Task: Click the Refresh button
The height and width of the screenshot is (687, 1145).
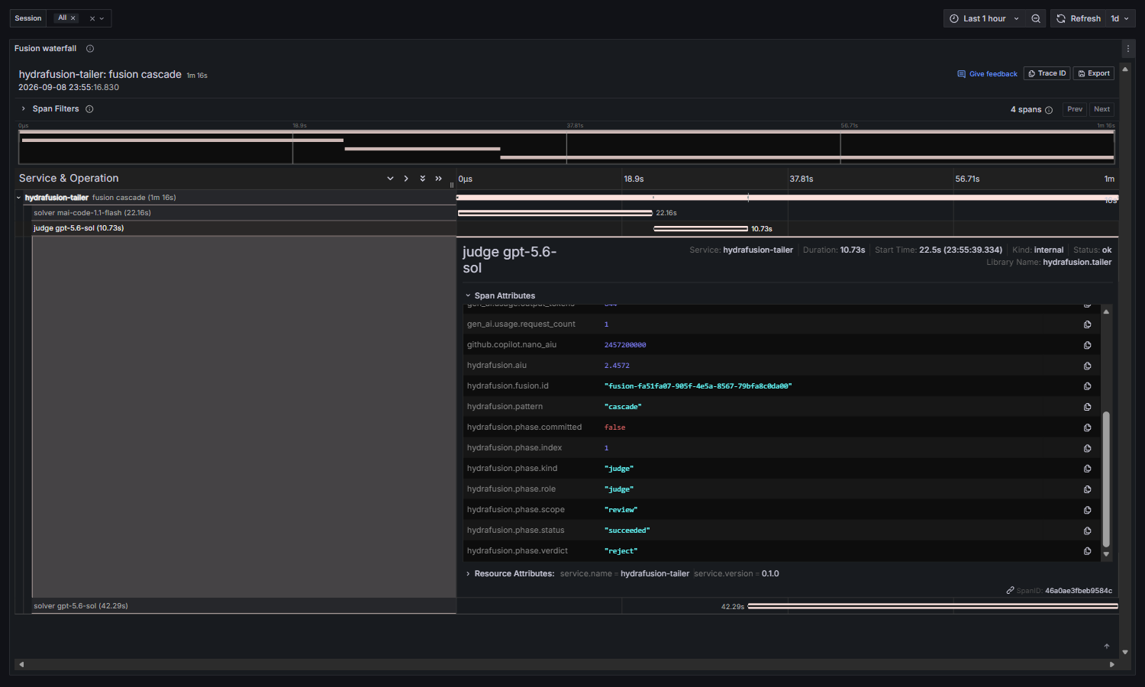Action: (1079, 18)
